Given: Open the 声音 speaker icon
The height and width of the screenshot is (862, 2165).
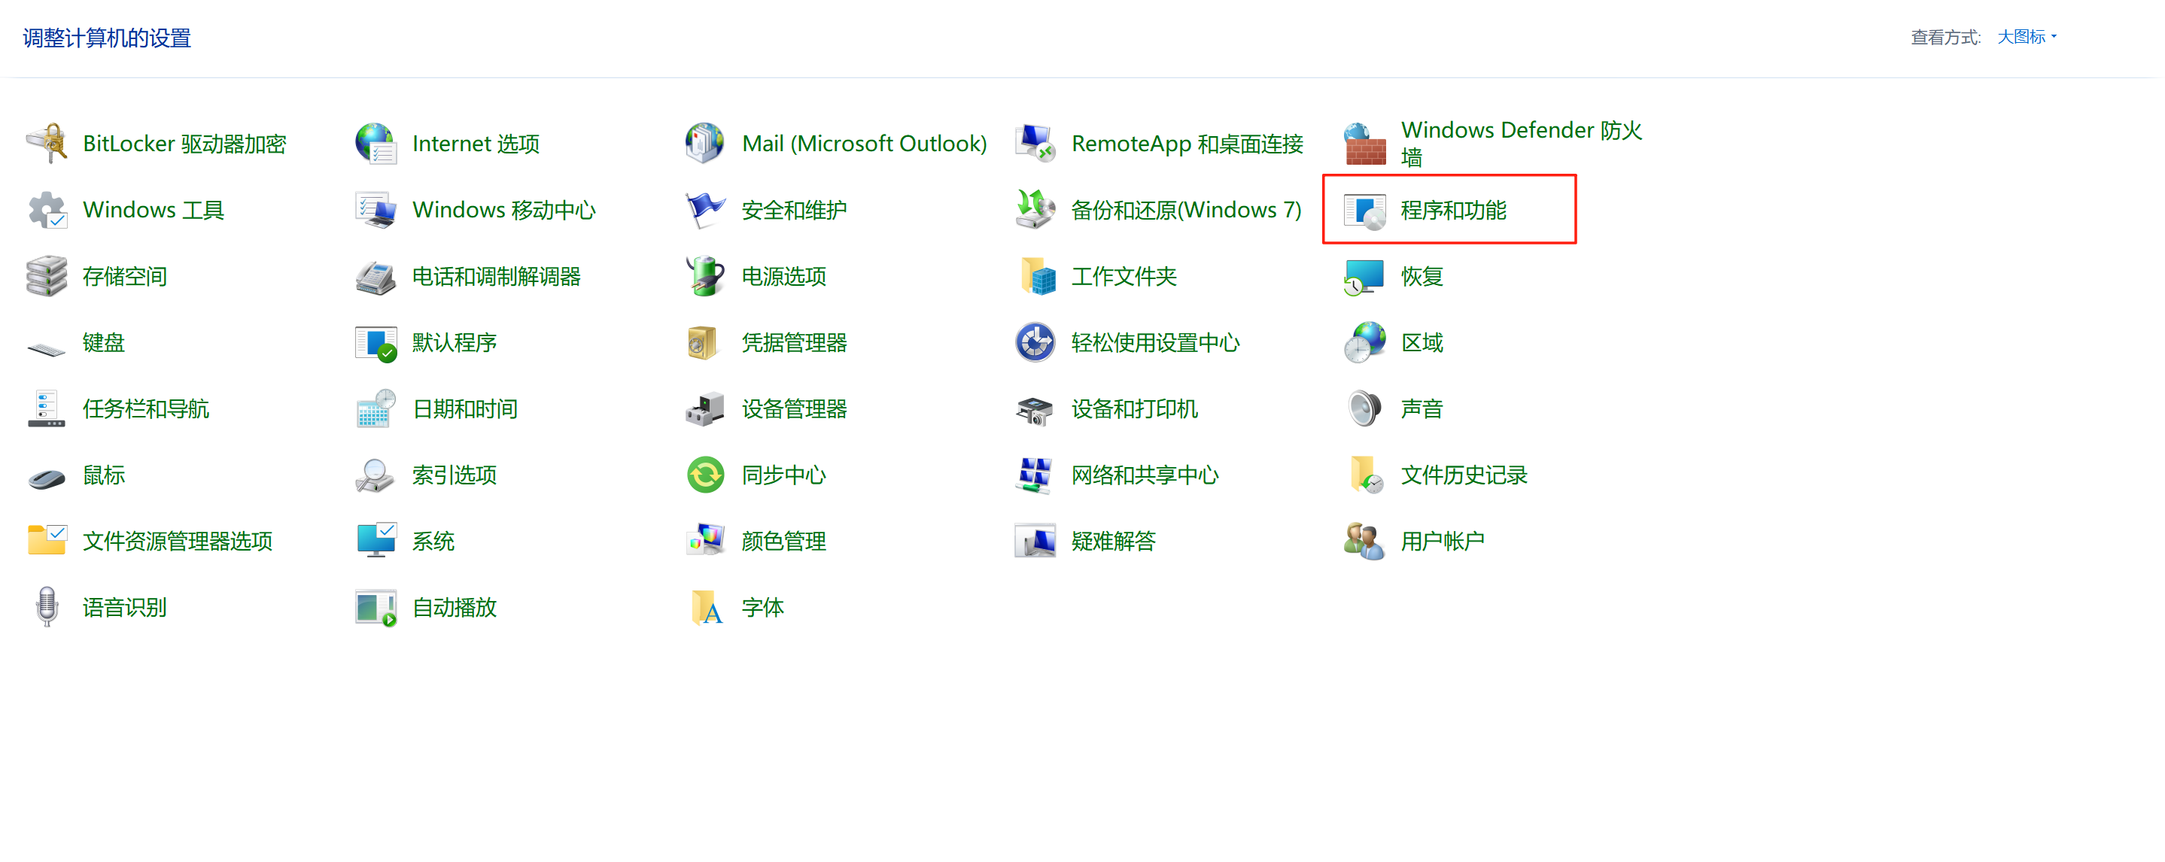Looking at the screenshot, I should tap(1364, 409).
